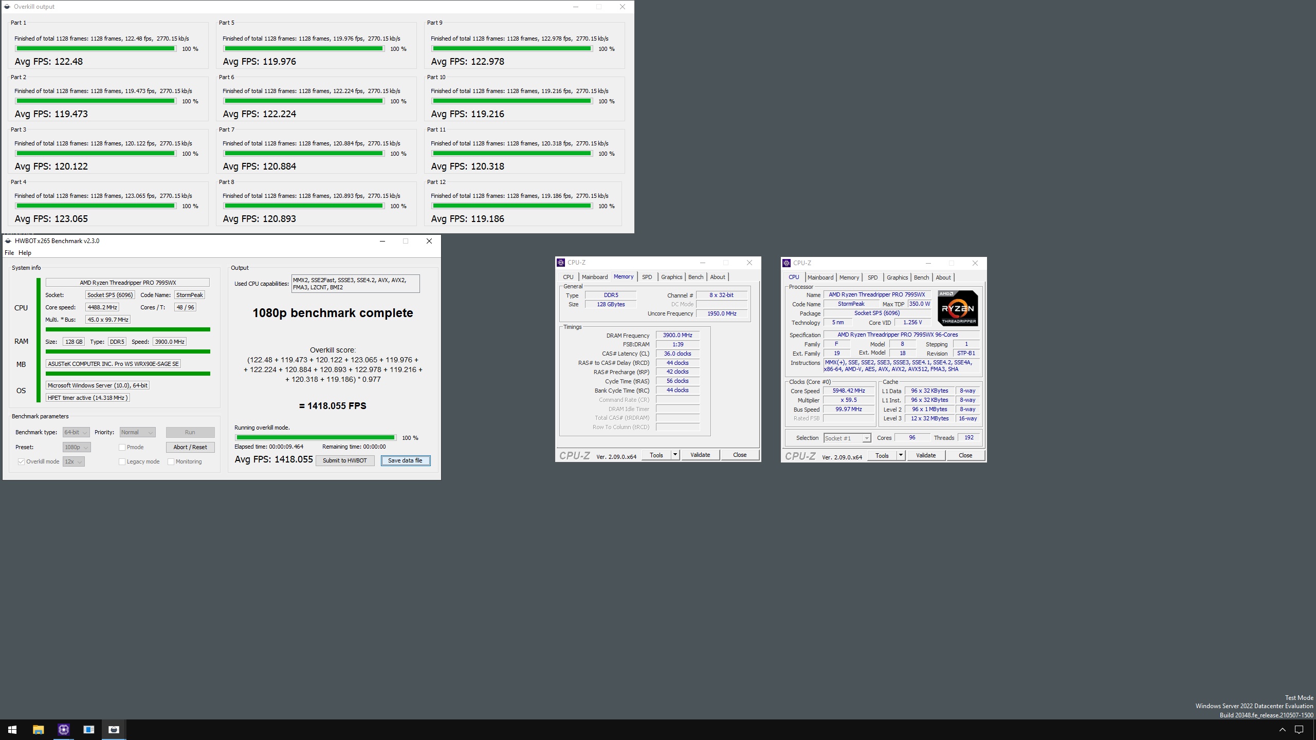Expand Tools arrow in CPU-Z Memory window

675,455
